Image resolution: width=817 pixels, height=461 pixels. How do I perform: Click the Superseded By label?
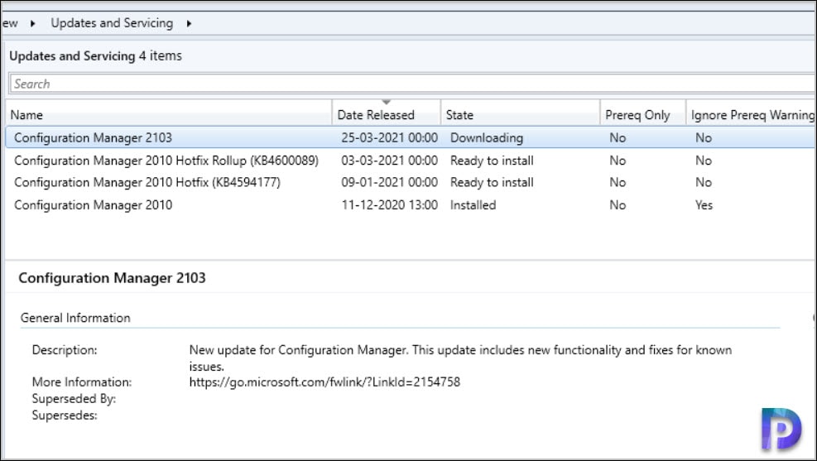74,398
